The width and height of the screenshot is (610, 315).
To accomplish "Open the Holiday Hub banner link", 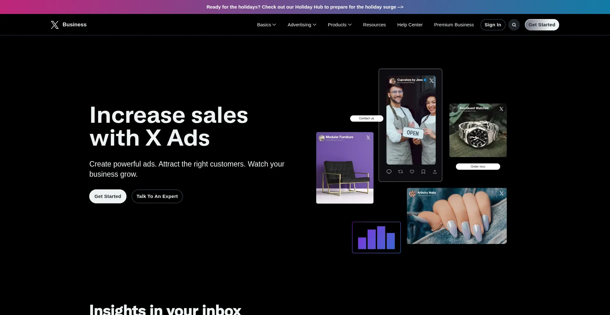I will coord(305,7).
